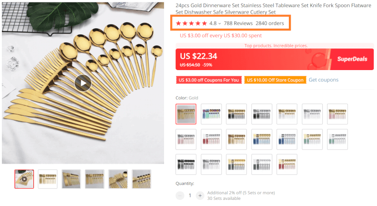
Task: Select the US $3.00 off Coupons badge
Action: tap(208, 80)
